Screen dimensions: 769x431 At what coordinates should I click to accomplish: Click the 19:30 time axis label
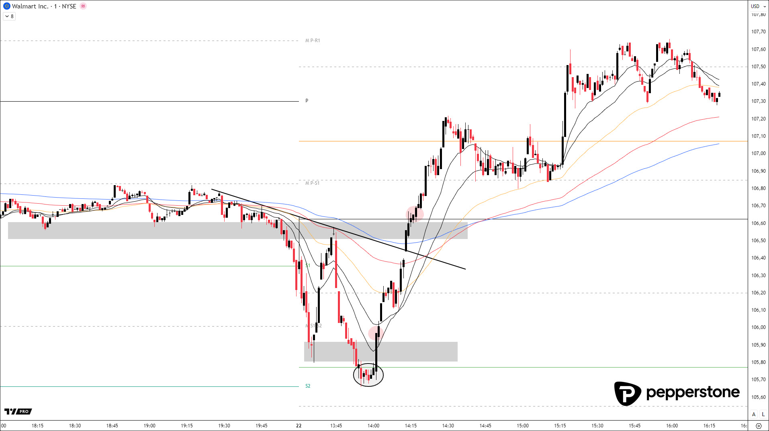tap(224, 426)
